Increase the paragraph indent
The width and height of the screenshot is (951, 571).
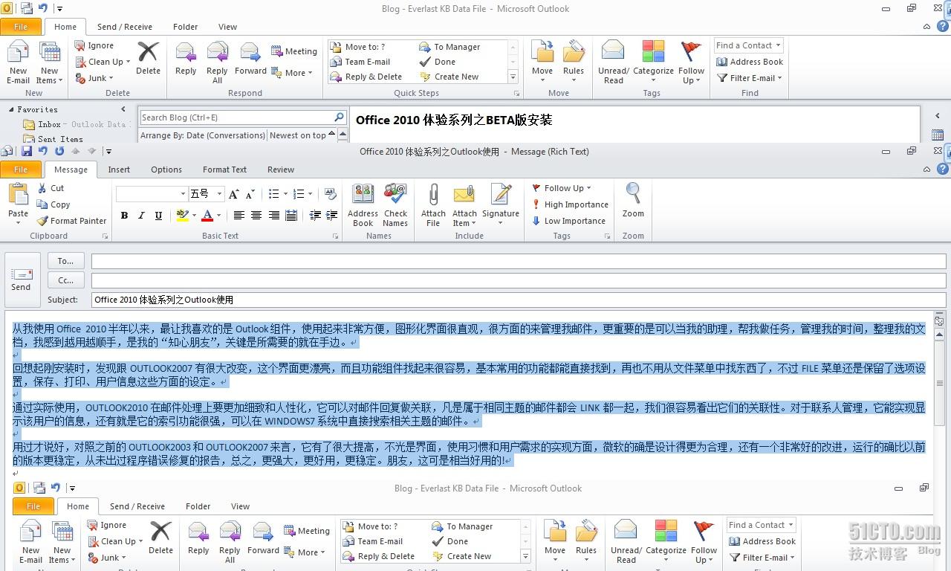(x=332, y=216)
